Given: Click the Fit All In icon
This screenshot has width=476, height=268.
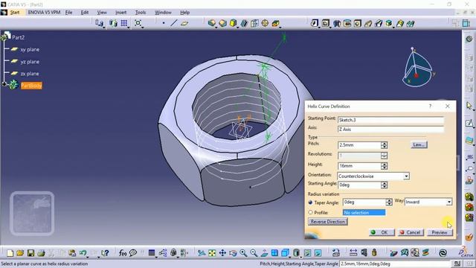Looking at the screenshot, I should [x=212, y=253].
